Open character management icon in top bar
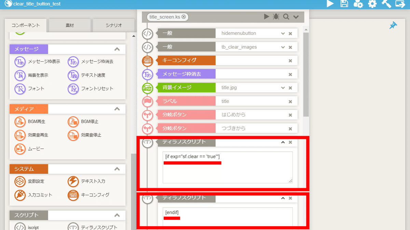The image size is (410, 230). pos(358,4)
